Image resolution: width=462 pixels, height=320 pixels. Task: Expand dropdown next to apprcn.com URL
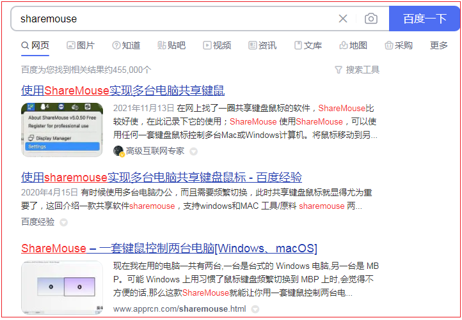(255, 309)
